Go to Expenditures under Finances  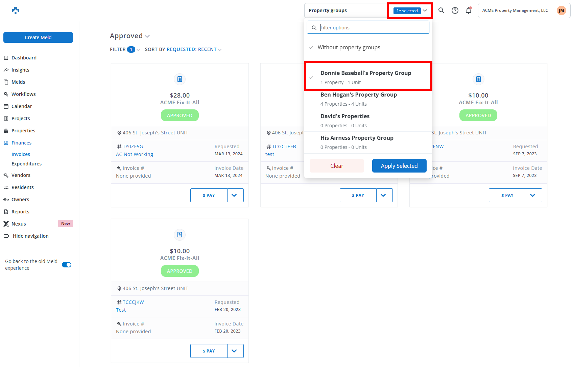(x=26, y=164)
